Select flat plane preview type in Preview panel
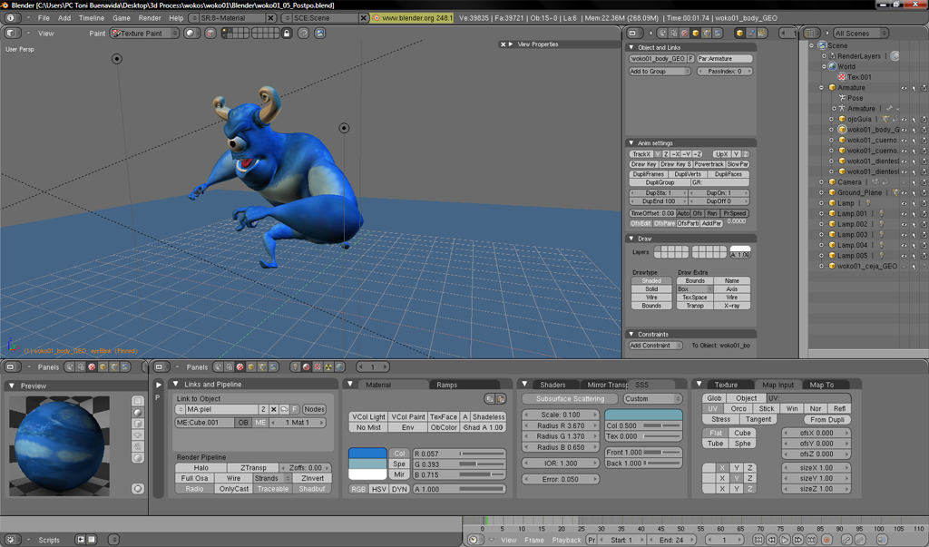 click(x=138, y=401)
